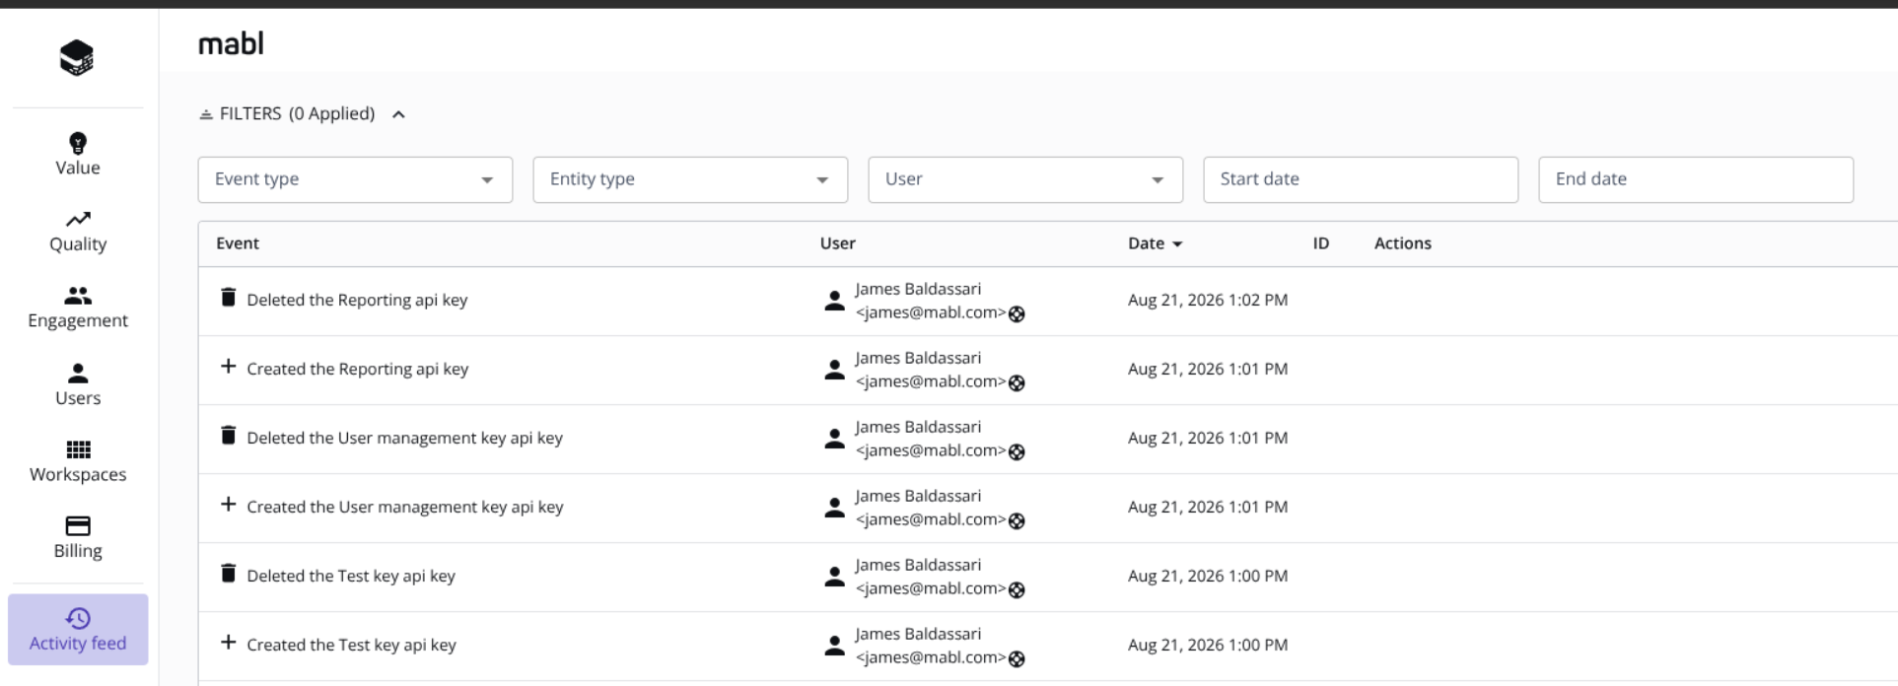Click support badge icon in Created Reporting row
Image resolution: width=1898 pixels, height=686 pixels.
(x=1017, y=383)
